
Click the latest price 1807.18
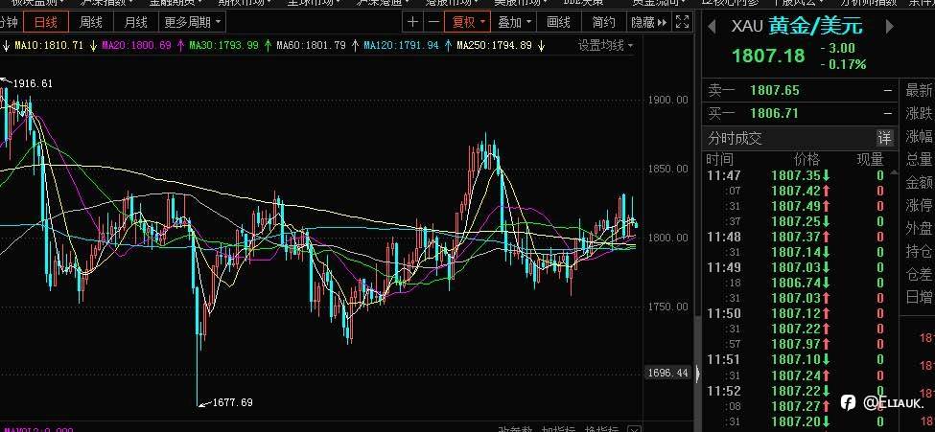(768, 56)
